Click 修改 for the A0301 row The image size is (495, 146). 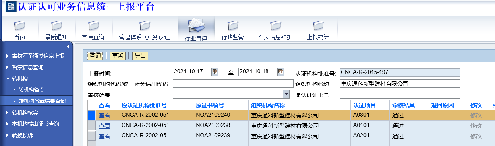tap(476, 115)
